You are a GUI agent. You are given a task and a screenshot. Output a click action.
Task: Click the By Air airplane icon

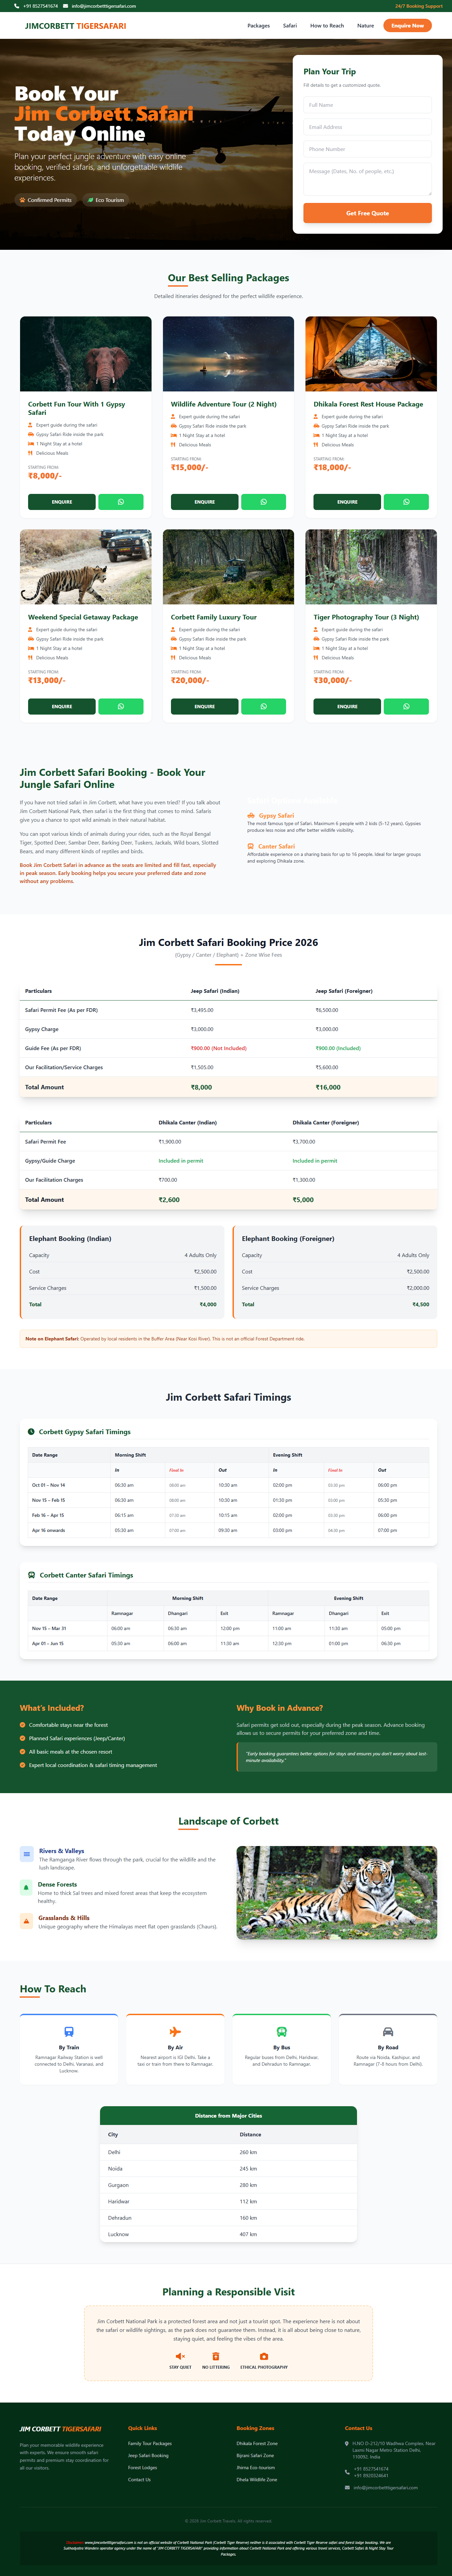pyautogui.click(x=175, y=2032)
